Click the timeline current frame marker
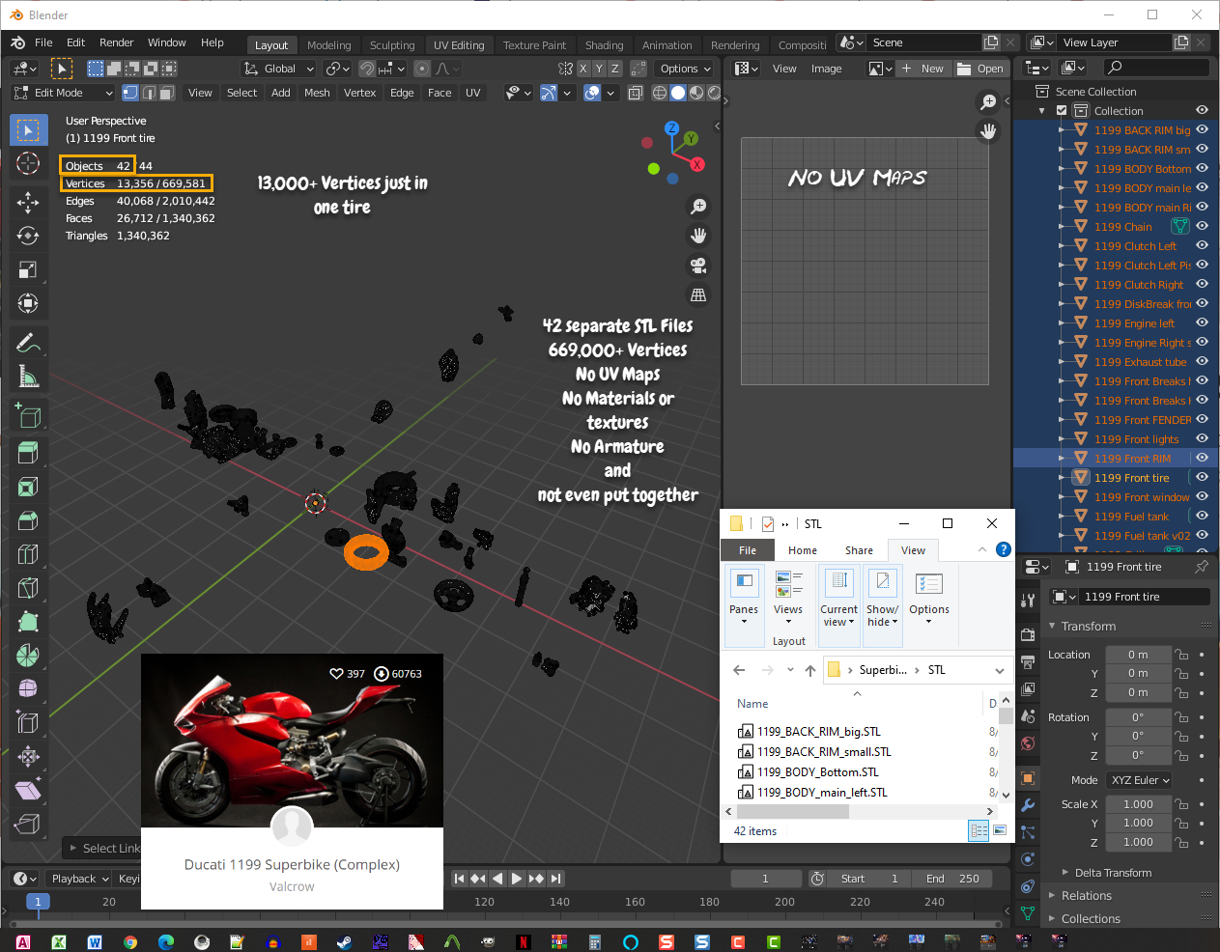Image resolution: width=1220 pixels, height=952 pixels. 38,902
